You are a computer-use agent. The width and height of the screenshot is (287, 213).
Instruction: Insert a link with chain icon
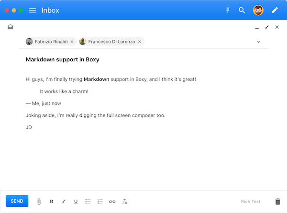[112, 202]
